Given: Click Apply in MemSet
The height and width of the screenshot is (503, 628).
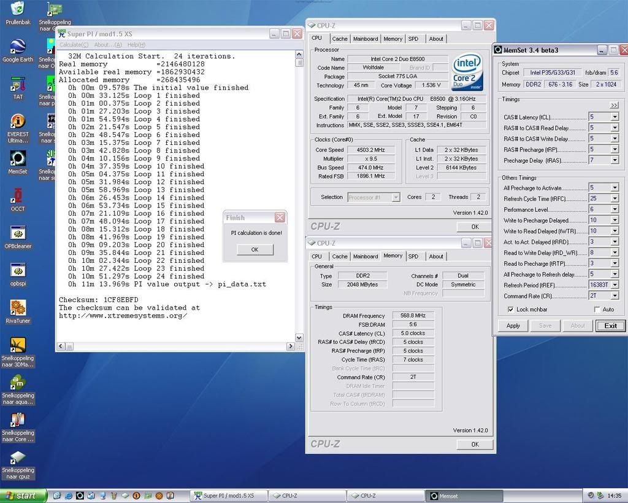Looking at the screenshot, I should [x=513, y=326].
